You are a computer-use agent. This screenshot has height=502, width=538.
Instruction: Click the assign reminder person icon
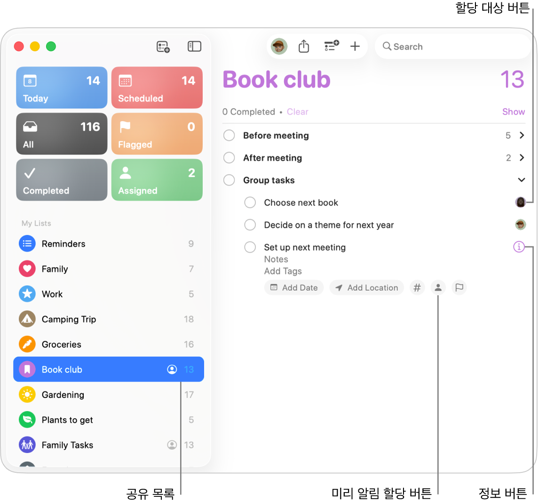point(438,288)
